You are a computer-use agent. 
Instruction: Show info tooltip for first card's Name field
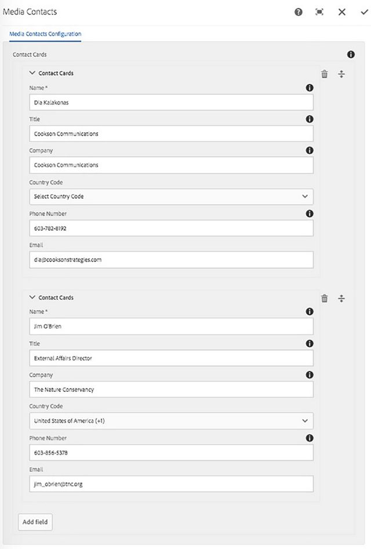click(310, 88)
